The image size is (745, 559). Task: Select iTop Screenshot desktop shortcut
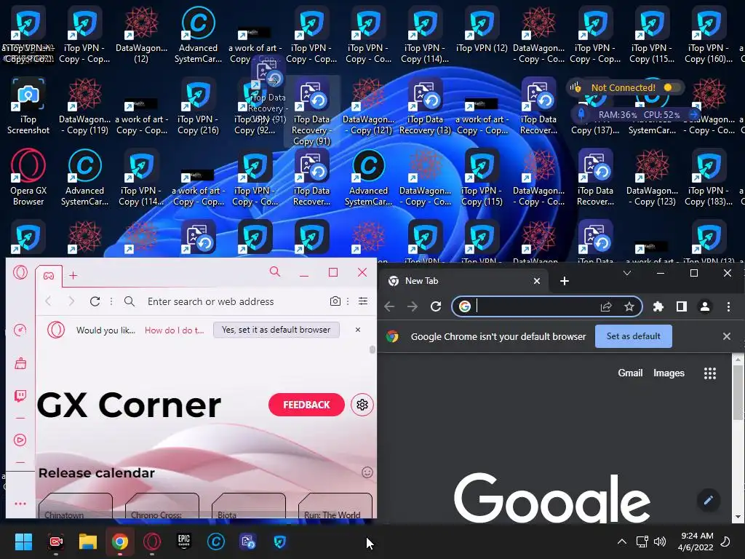point(28,106)
